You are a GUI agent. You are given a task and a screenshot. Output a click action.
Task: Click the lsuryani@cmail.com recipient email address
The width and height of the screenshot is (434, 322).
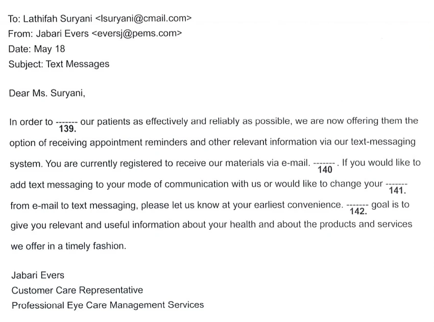pos(143,18)
